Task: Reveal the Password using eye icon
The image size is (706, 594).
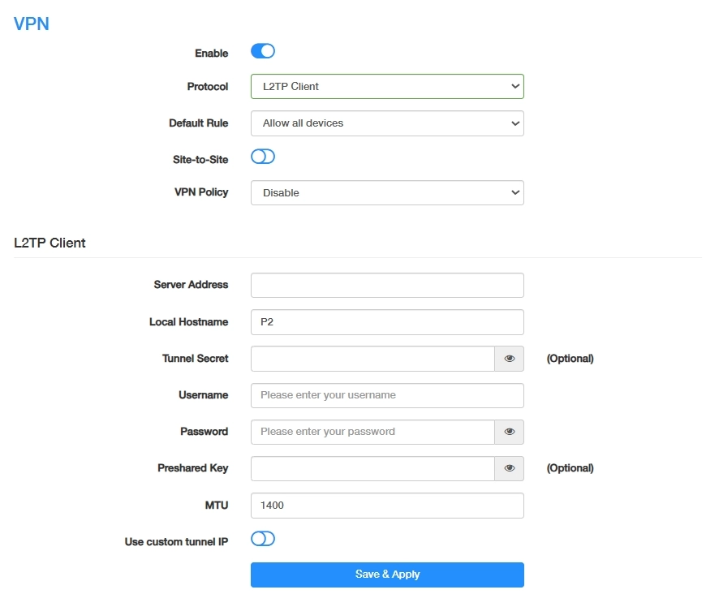Action: (509, 432)
